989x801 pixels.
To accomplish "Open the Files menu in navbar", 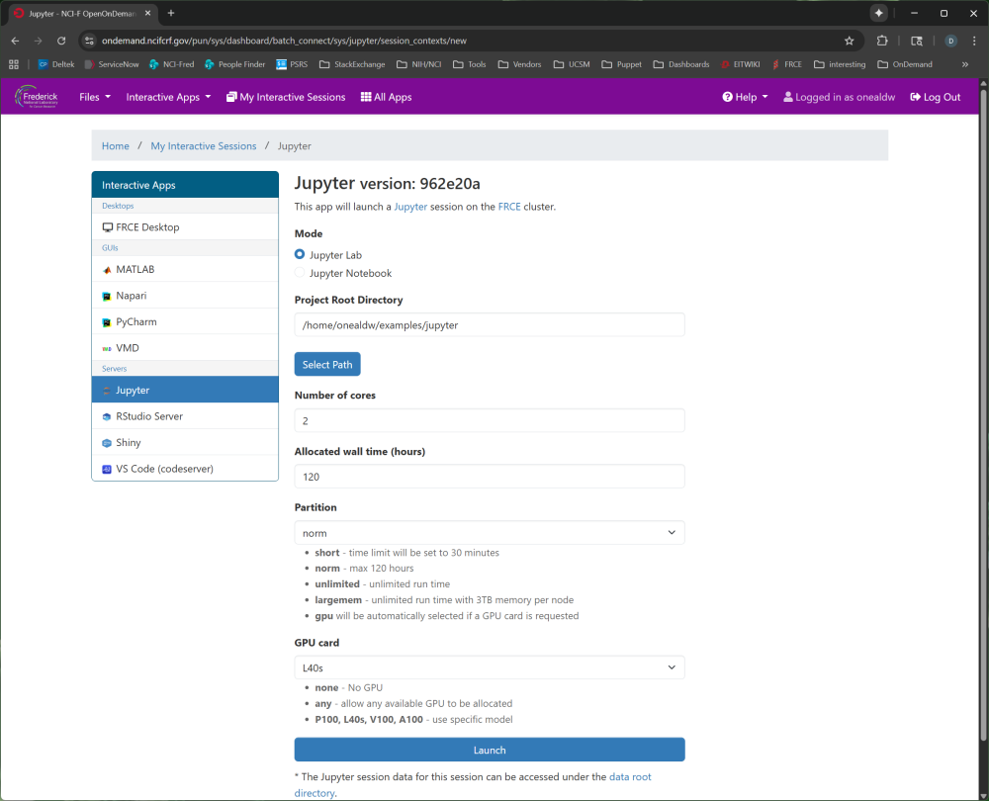I will tap(94, 97).
